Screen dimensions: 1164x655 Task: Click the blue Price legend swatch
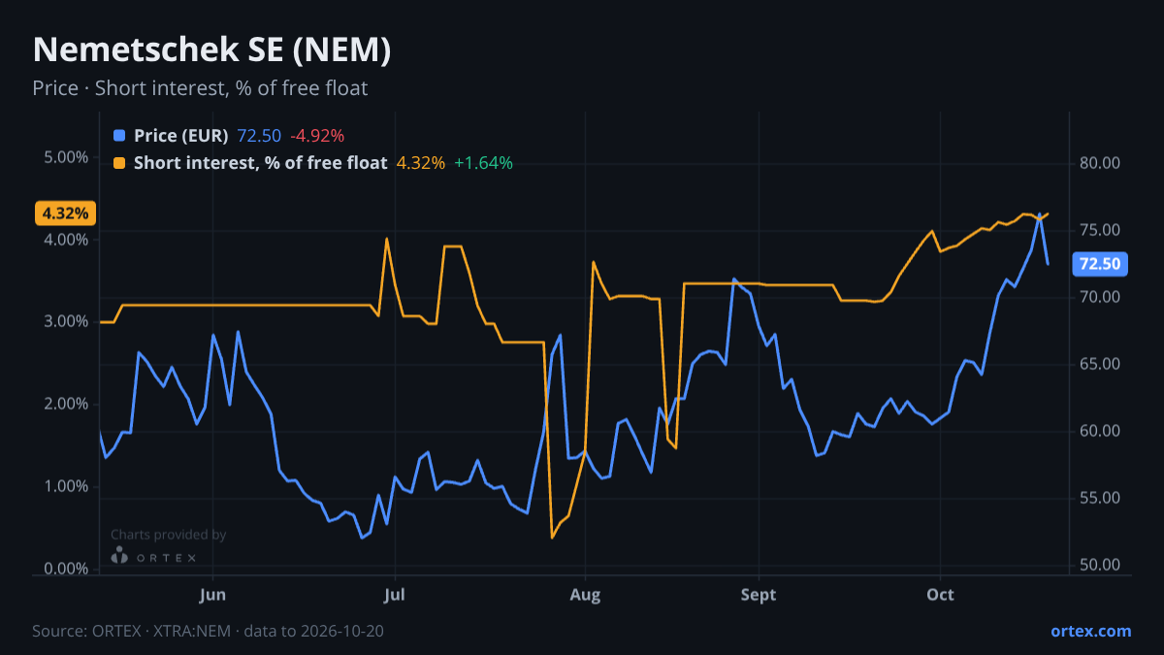(119, 136)
